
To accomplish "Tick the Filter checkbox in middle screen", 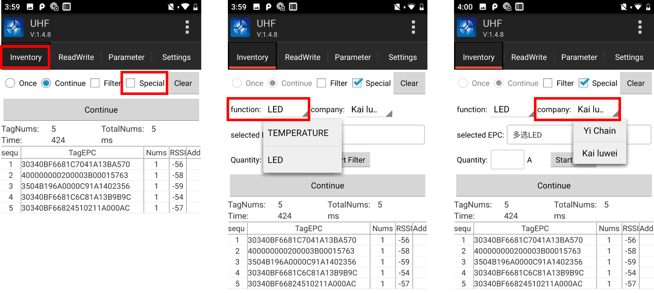I will tap(322, 83).
